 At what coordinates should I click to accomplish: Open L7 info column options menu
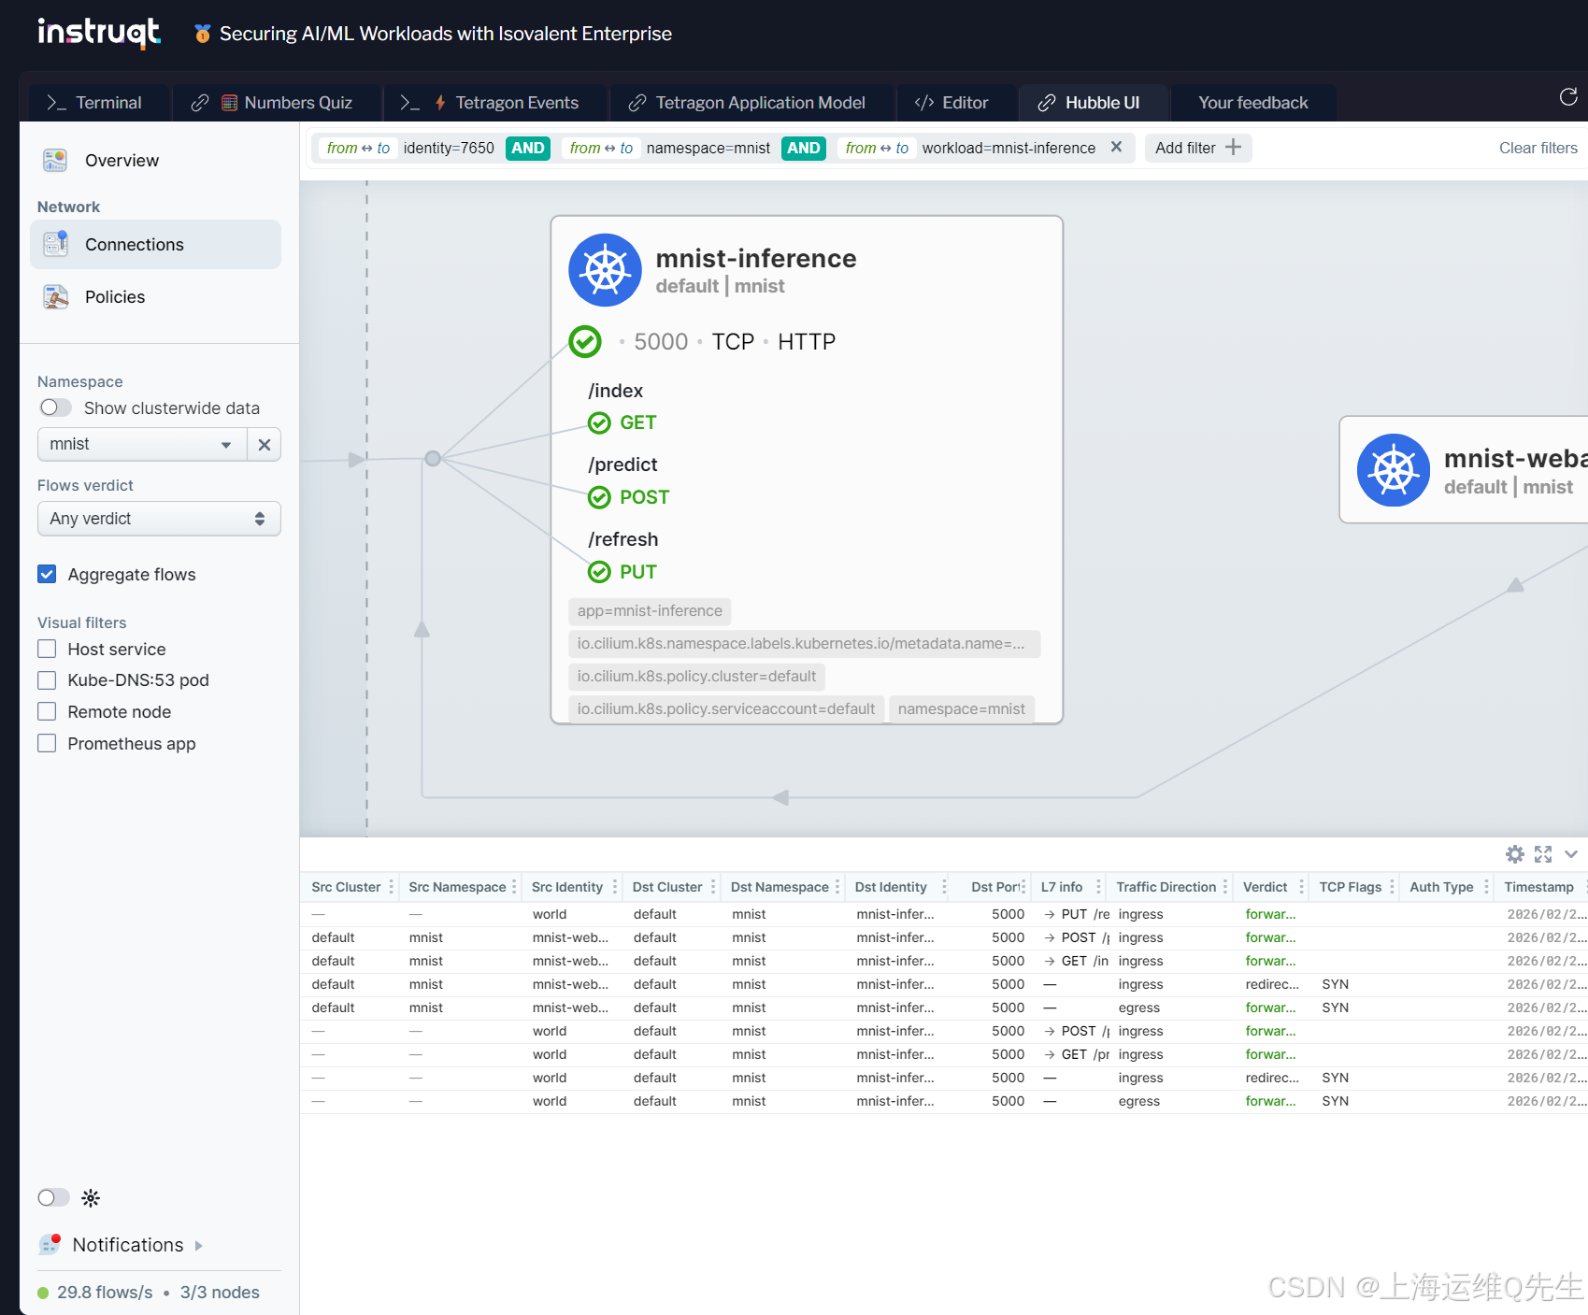coord(1098,887)
